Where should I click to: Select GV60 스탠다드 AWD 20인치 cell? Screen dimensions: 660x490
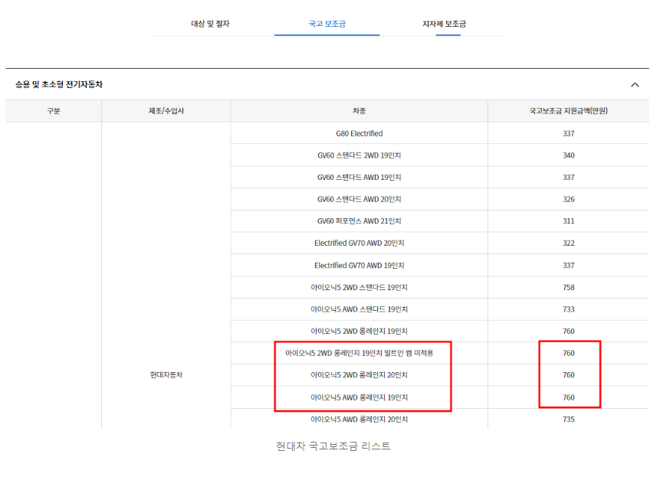coord(359,199)
